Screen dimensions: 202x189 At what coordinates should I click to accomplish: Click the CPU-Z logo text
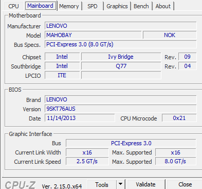[x=20, y=185]
